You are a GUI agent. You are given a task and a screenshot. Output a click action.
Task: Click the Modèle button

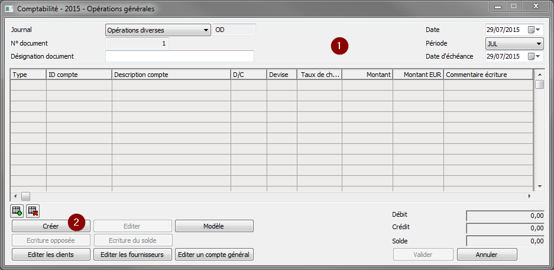pos(214,226)
